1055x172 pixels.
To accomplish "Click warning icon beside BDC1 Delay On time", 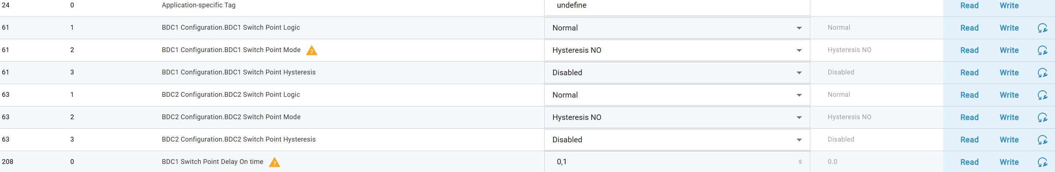I will (275, 162).
